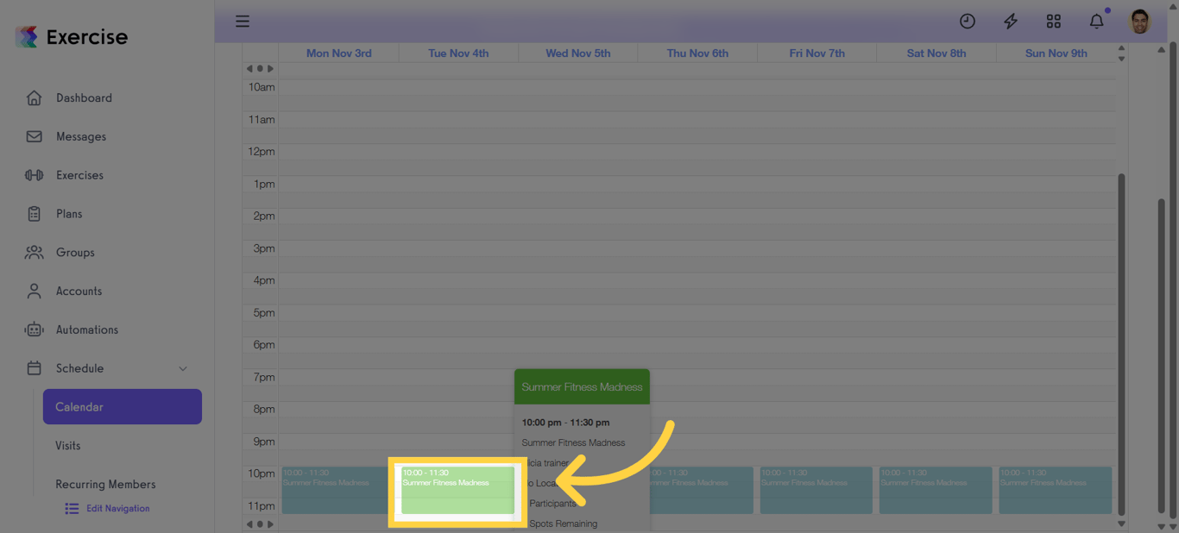Open Groups in the sidebar
Image resolution: width=1179 pixels, height=533 pixels.
pyautogui.click(x=75, y=253)
